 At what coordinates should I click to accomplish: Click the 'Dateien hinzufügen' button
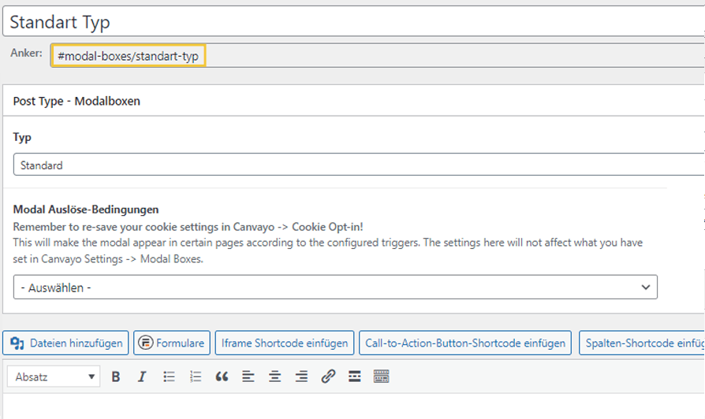tap(67, 343)
